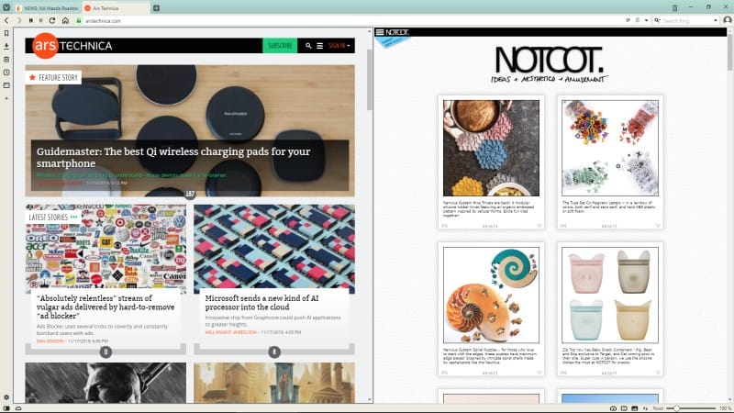This screenshot has height=413, width=734.
Task: Open comments bubble under Microsoft AI story
Action: click(x=274, y=352)
